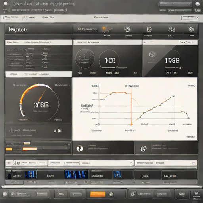This screenshot has width=203, height=203.
Task: Click the swirl icon beside the 1R6B readout
Action: click(151, 55)
